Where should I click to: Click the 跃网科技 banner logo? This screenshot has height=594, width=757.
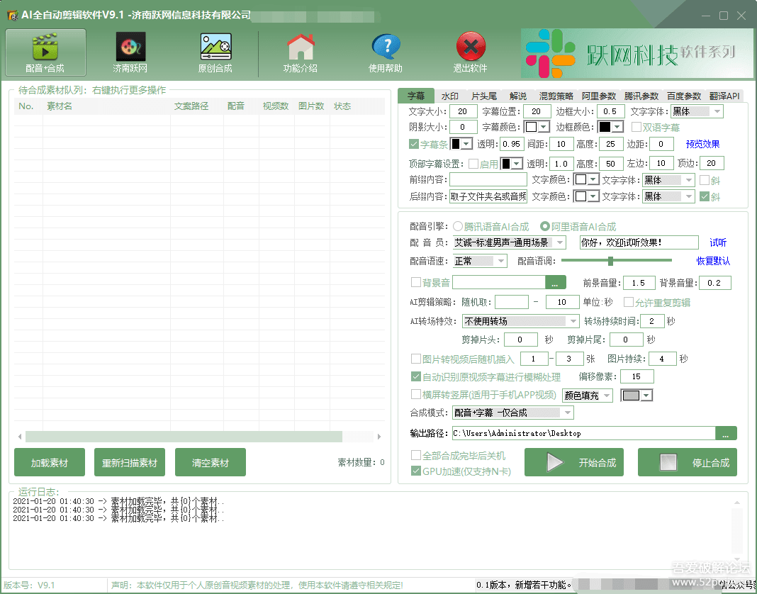point(637,53)
